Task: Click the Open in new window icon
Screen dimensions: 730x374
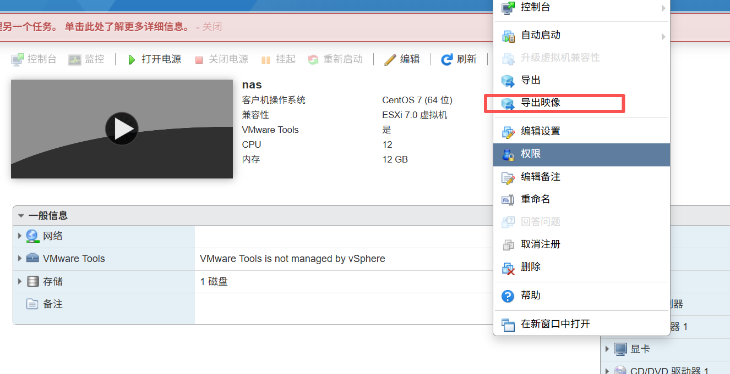Action: point(508,324)
